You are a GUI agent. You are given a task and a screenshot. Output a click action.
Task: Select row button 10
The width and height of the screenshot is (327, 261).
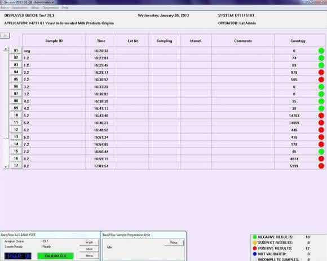16,116
